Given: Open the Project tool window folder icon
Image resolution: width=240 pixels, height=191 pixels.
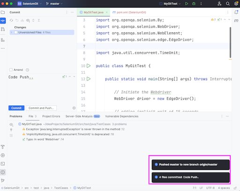Looking at the screenshot, I should click(x=3, y=12).
